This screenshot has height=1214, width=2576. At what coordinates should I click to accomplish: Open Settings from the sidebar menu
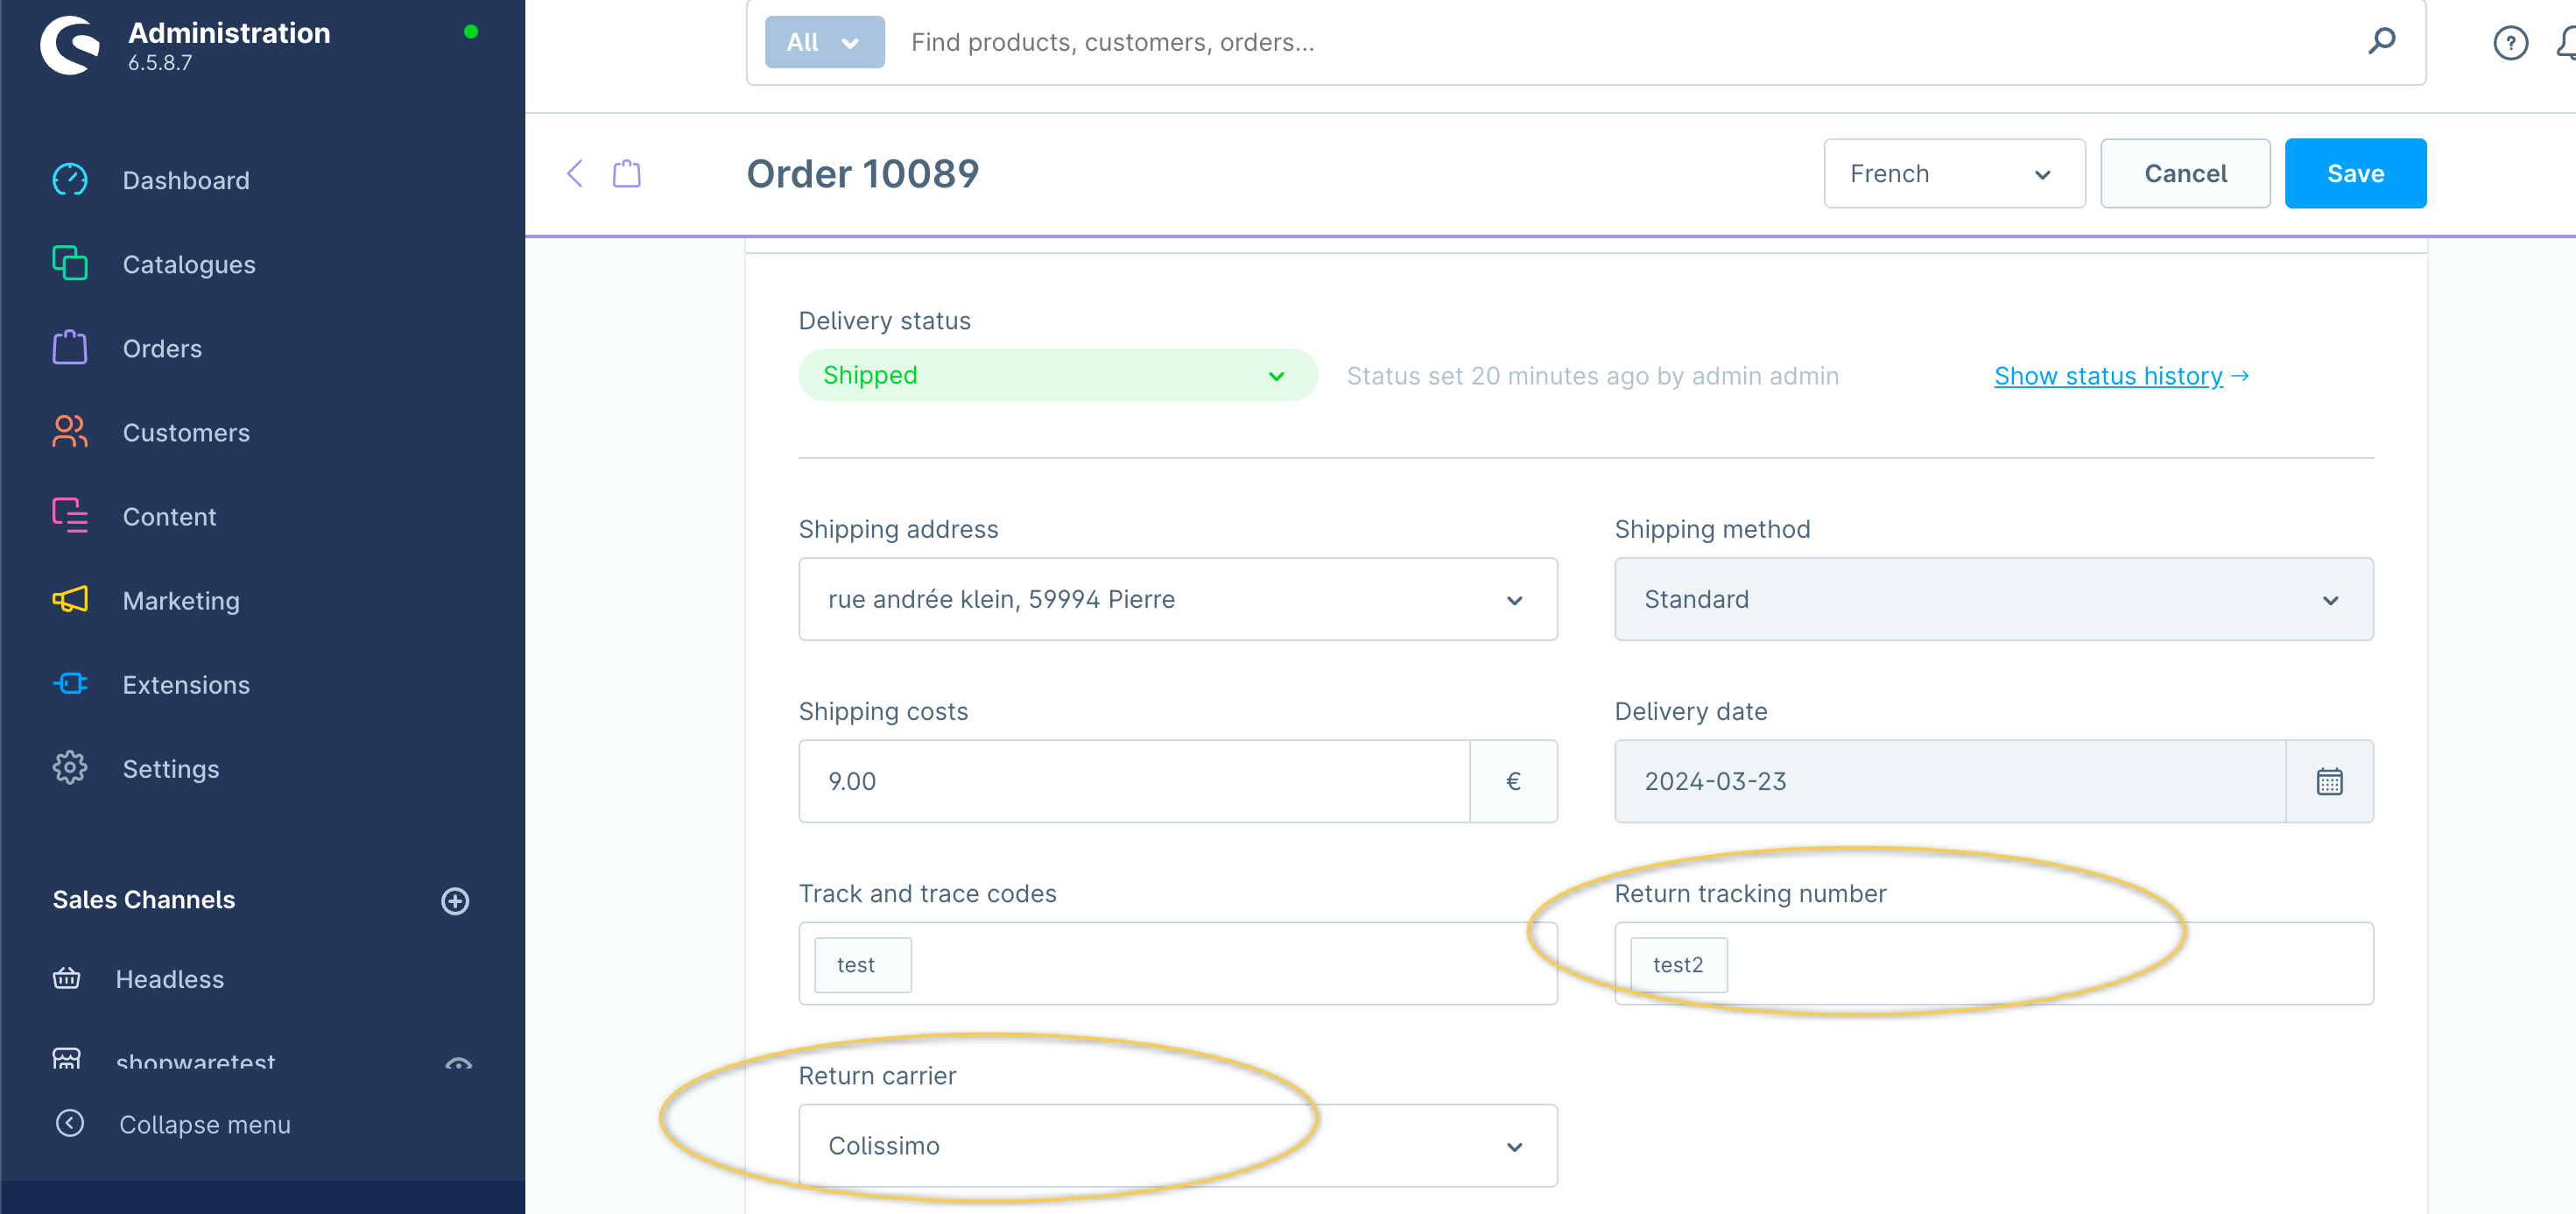click(x=170, y=769)
